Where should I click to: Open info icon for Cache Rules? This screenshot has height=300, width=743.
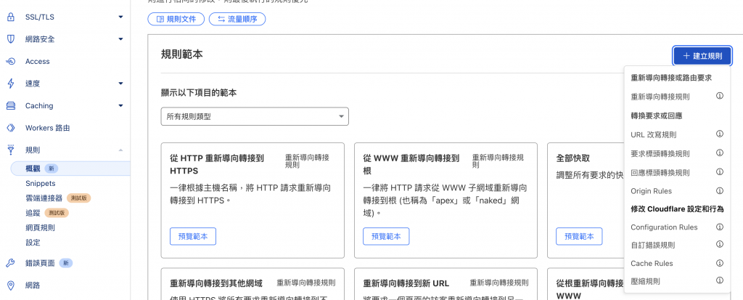pyautogui.click(x=719, y=263)
